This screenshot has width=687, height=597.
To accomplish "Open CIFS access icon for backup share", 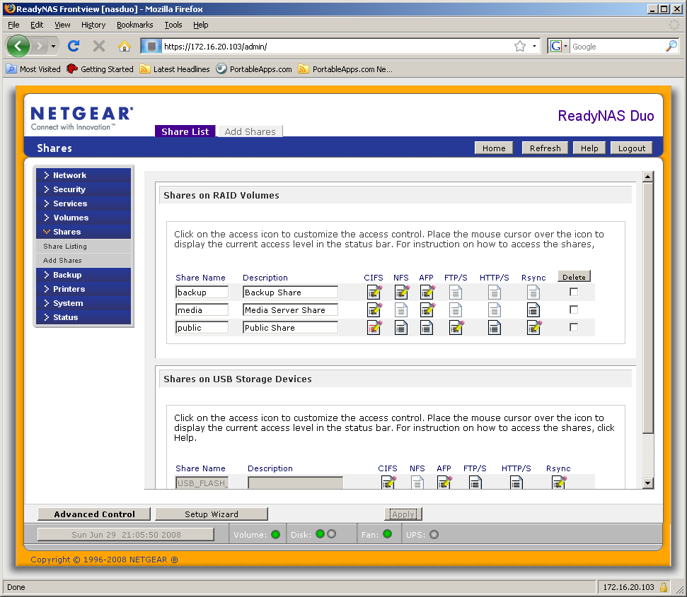I will (x=374, y=292).
